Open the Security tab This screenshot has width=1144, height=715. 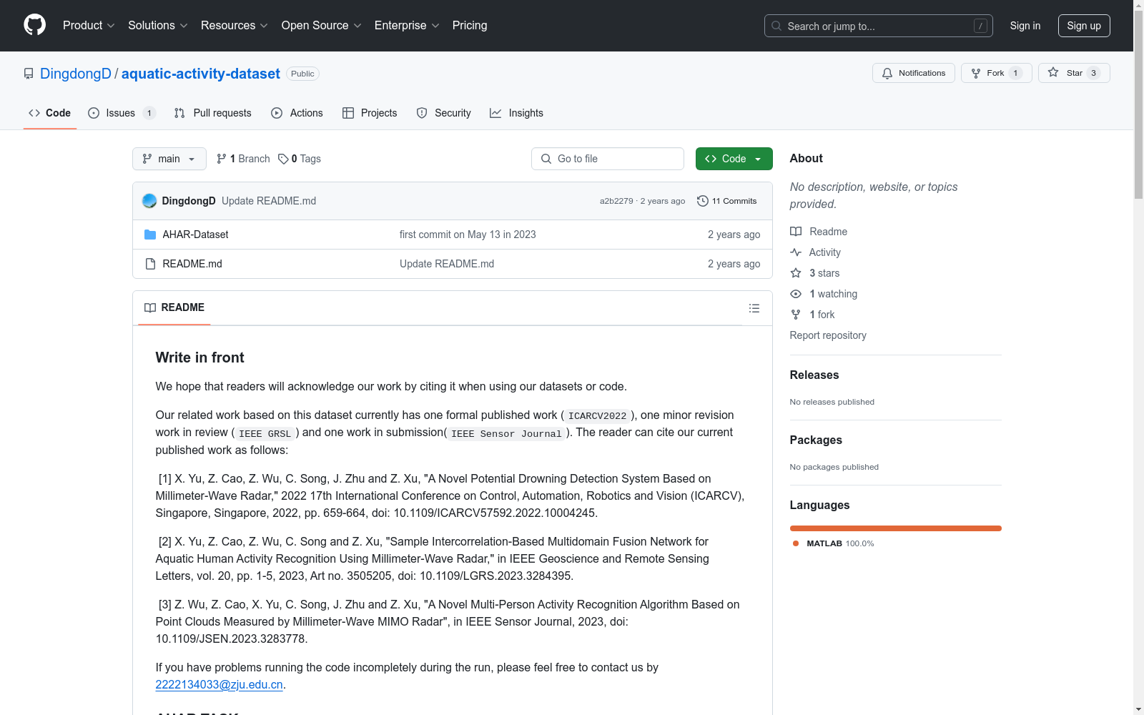pos(444,113)
